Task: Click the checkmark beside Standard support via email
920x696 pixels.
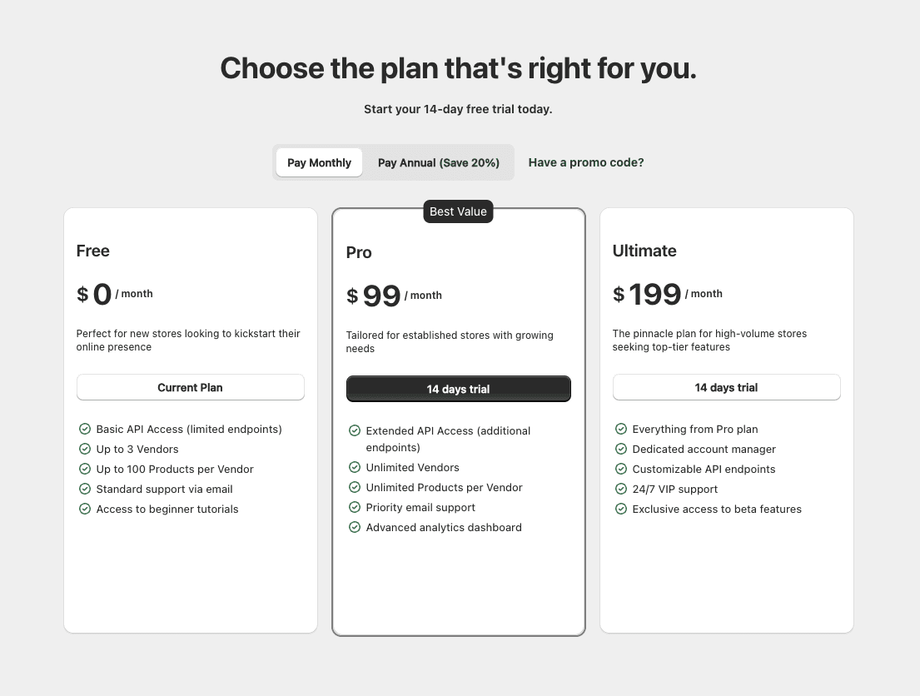Action: pos(85,489)
